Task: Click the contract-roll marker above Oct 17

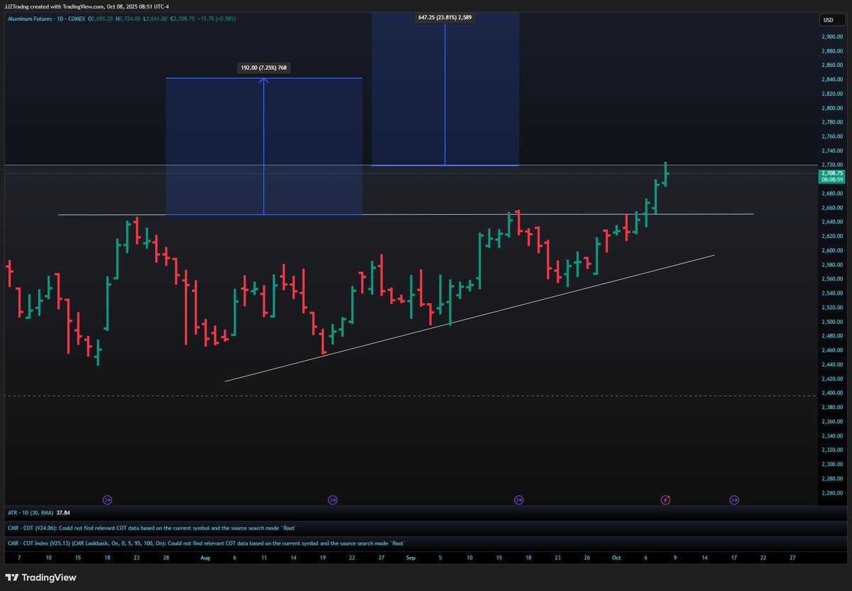Action: point(734,500)
